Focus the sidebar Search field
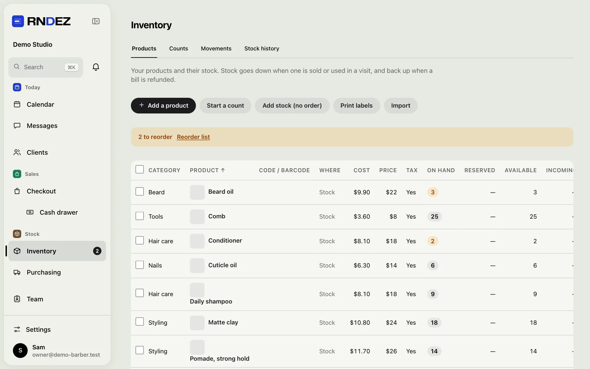Image resolution: width=590 pixels, height=369 pixels. pyautogui.click(x=46, y=67)
